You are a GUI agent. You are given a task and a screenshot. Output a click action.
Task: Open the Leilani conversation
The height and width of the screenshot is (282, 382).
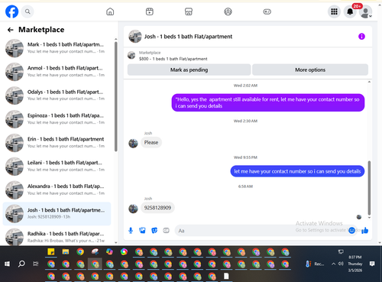coord(57,166)
